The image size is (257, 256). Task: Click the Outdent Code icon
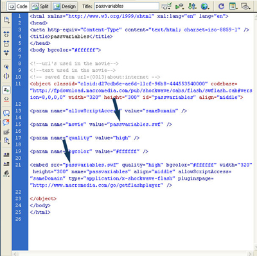tap(6, 164)
